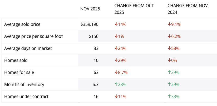Screen dimensions: 217x106
Task: Click the green arrow in Homes for sale row
Action: pos(169,72)
